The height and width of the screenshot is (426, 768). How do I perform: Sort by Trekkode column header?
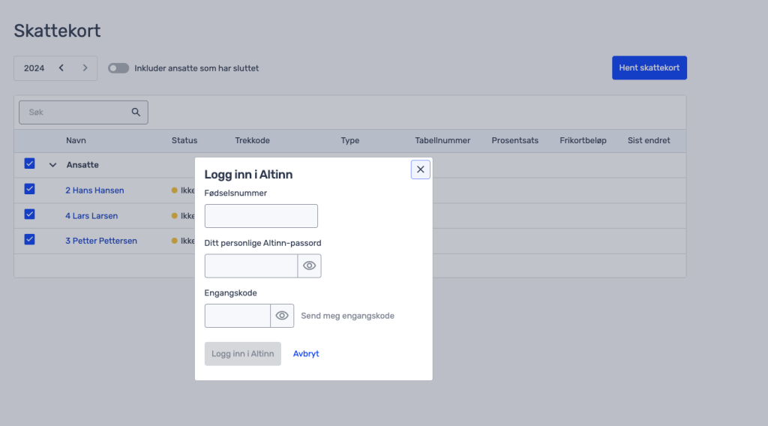point(252,140)
